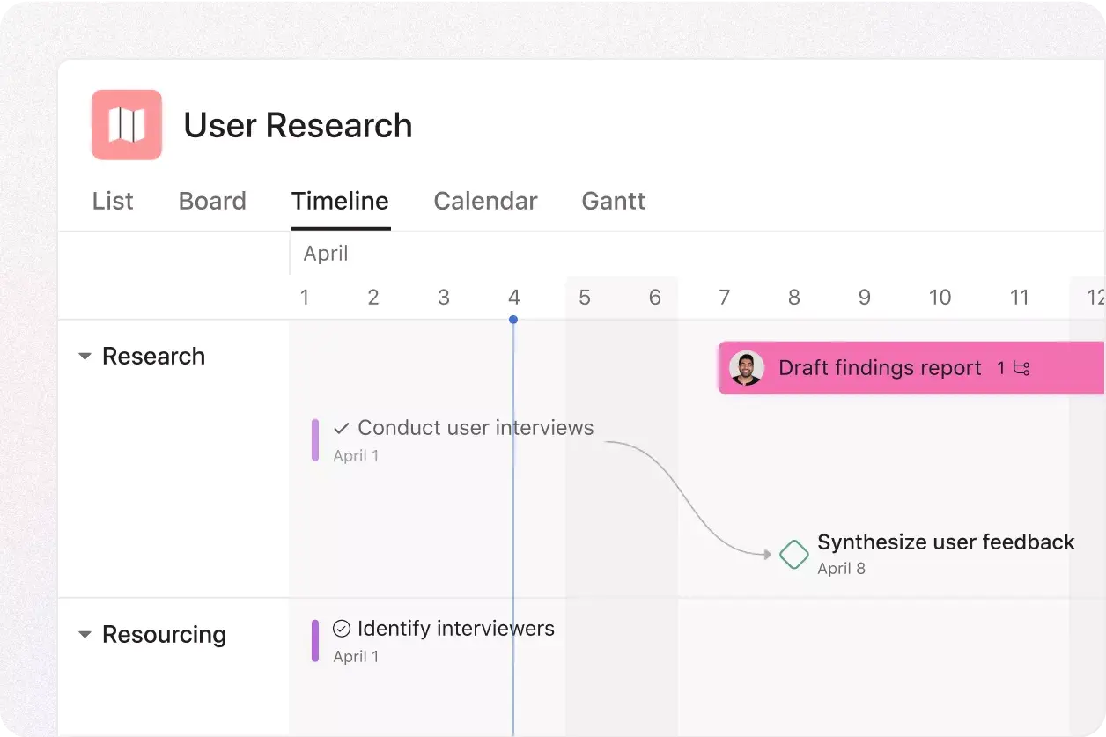
Task: Switch to the Calendar tab
Action: click(x=485, y=201)
